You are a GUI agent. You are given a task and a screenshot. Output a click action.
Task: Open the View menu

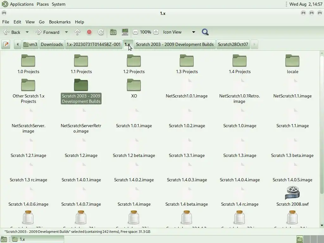point(30,22)
